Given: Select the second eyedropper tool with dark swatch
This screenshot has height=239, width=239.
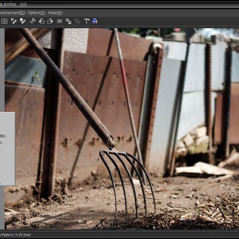Looking at the screenshot, I should pyautogui.click(x=23, y=21).
